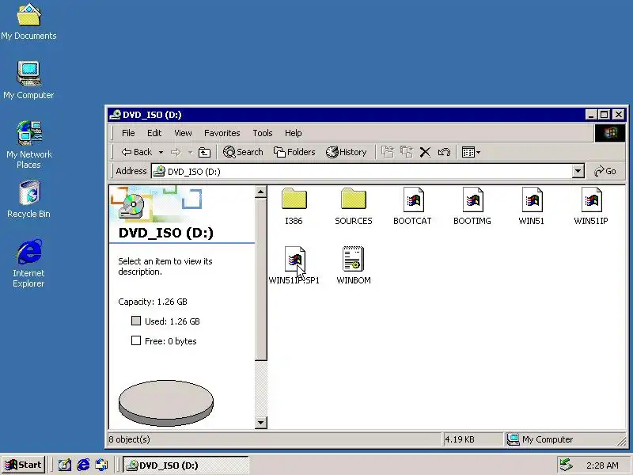Click the '8 object(s)' status bar text
This screenshot has height=475, width=633.
click(129, 439)
